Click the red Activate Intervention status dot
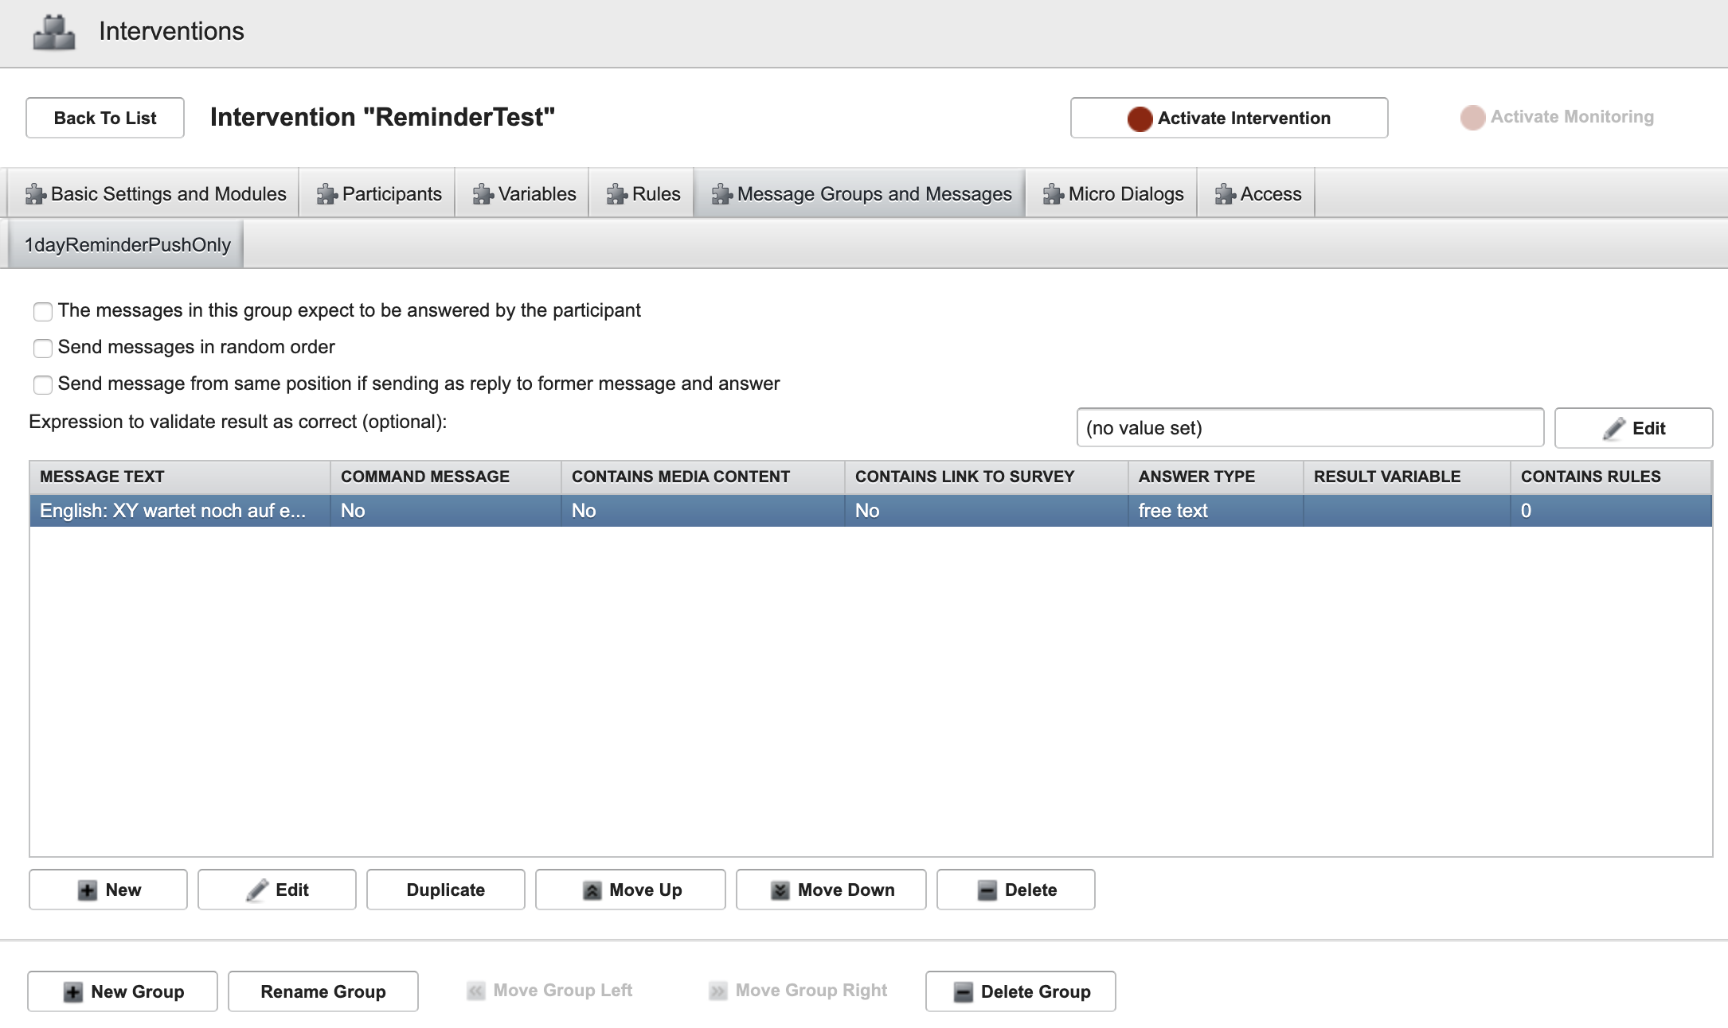 tap(1140, 119)
